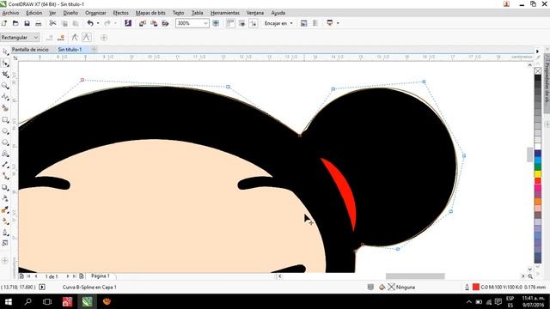Open a file using folder icon
This screenshot has width=550, height=309.
coord(15,23)
